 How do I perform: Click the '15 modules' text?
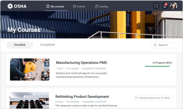(x=72, y=69)
